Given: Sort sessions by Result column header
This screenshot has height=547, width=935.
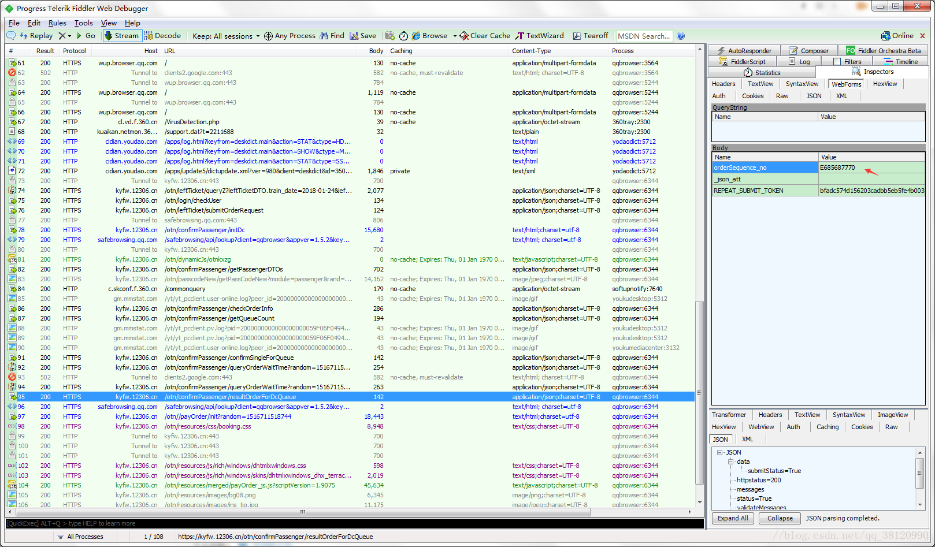Looking at the screenshot, I should tap(45, 51).
